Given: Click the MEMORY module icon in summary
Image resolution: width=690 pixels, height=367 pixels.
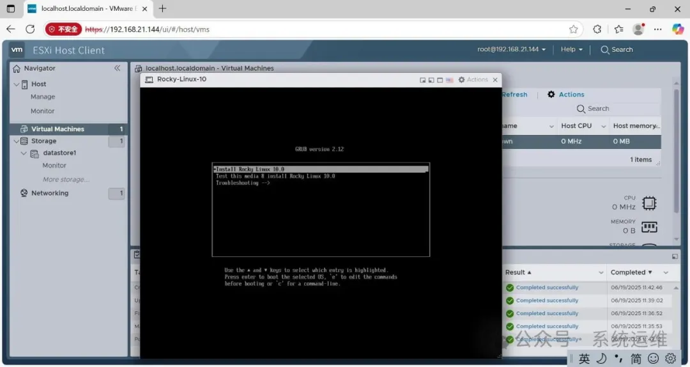Looking at the screenshot, I should tap(649, 227).
